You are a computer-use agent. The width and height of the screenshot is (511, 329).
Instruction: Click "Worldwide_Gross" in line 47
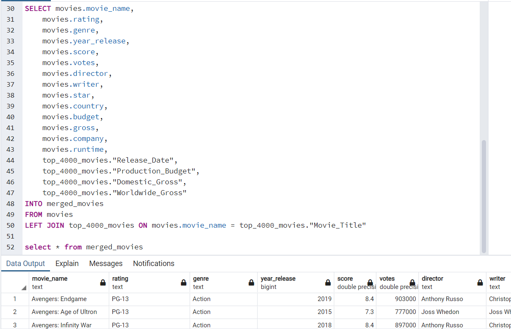click(150, 193)
